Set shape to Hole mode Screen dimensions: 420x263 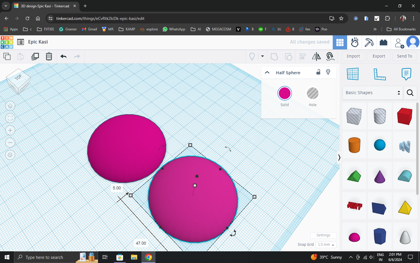pos(313,94)
